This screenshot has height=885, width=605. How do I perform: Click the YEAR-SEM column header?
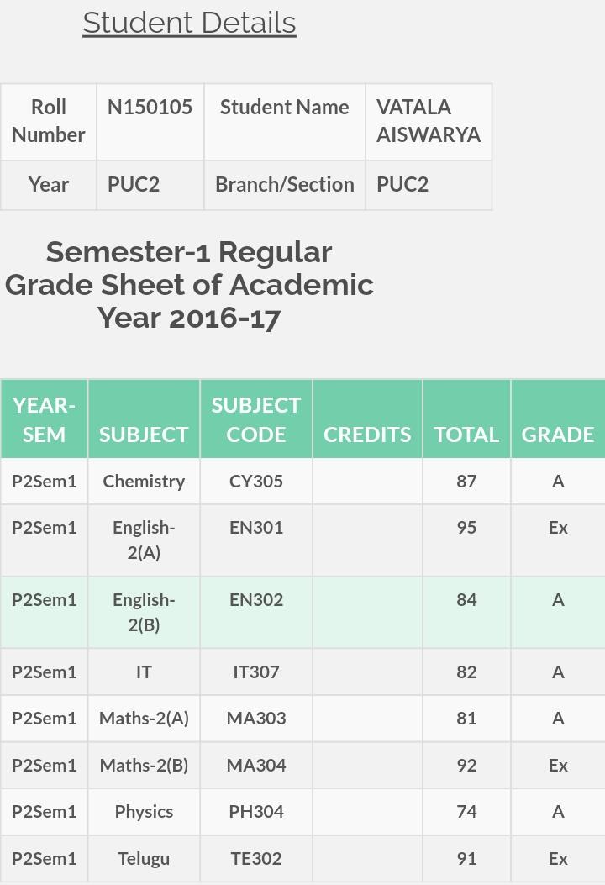coord(44,419)
